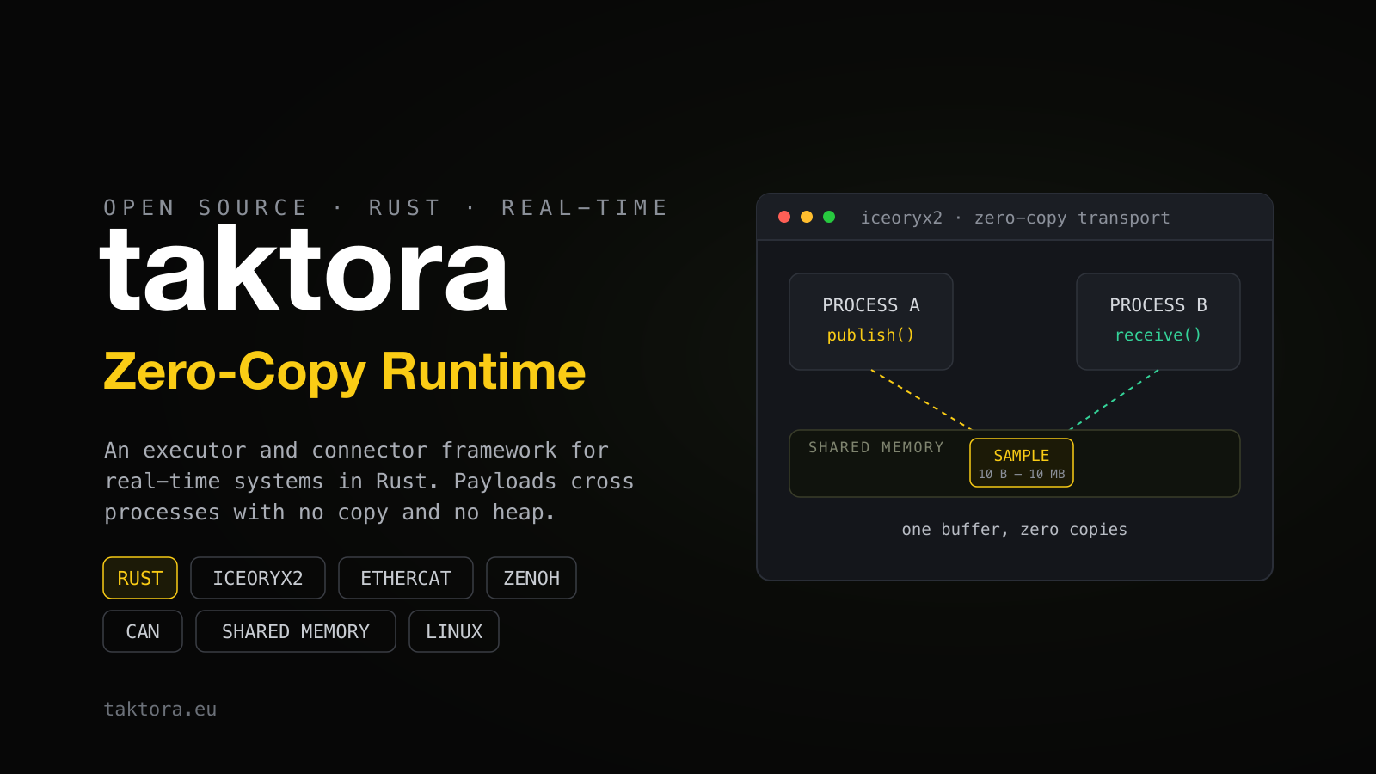The width and height of the screenshot is (1376, 774).
Task: Click the red window dot
Action: (x=784, y=217)
